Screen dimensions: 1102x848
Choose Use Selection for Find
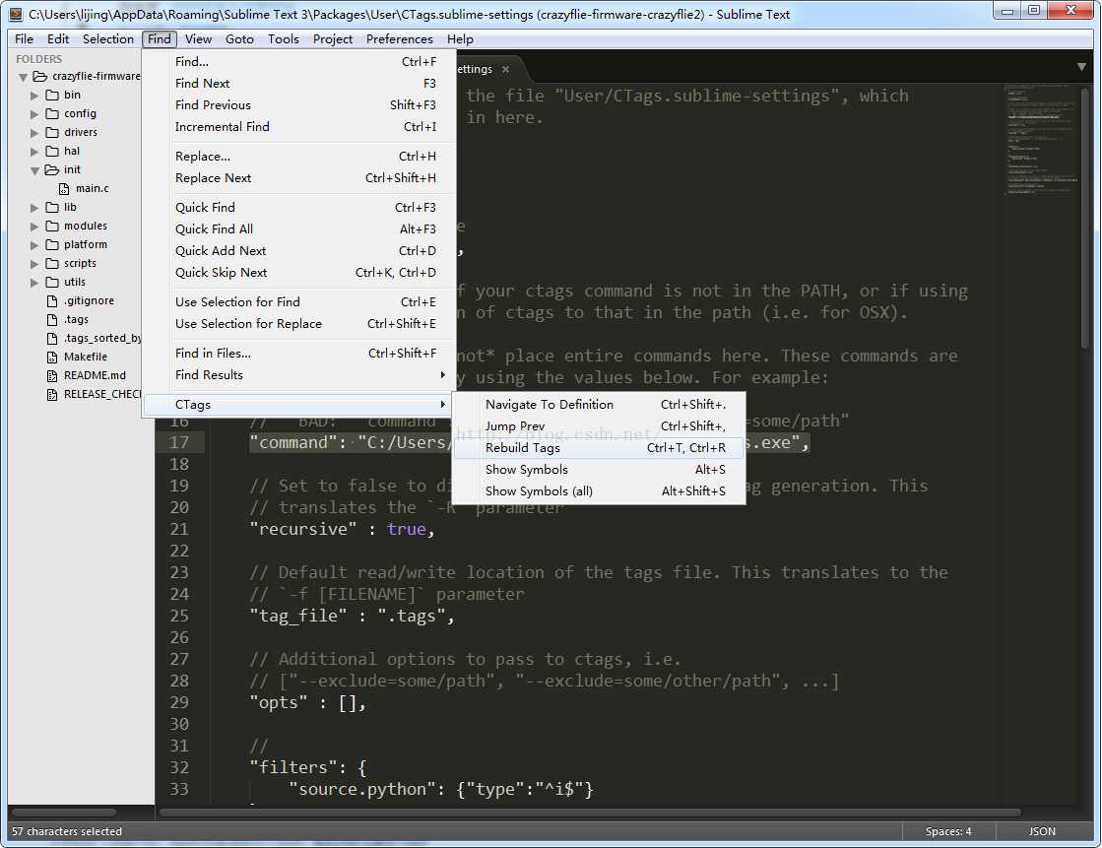coord(299,302)
